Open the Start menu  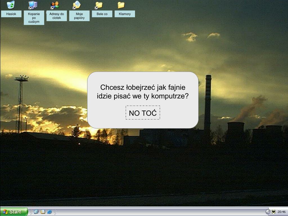(x=14, y=212)
